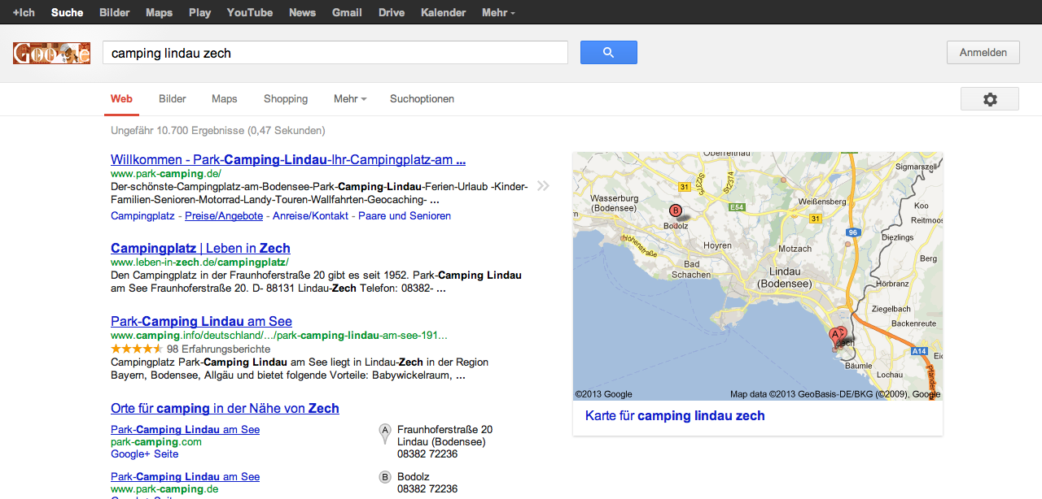Click the blue magnifier search button
Screen dimensions: 1042x499
608,53
